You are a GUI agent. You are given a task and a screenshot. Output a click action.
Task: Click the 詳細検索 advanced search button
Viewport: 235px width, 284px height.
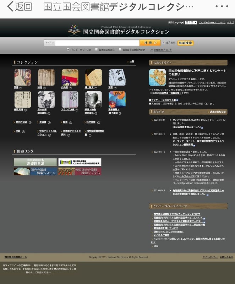tap(185, 43)
